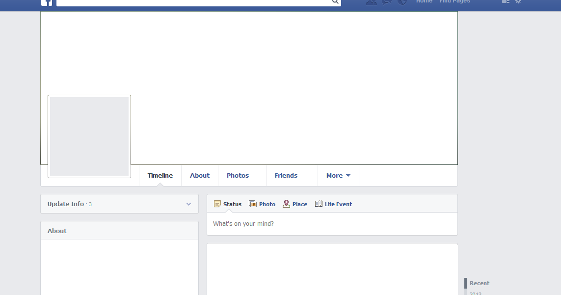Open the More dropdown on the profile navigation
This screenshot has height=295, width=561.
(x=338, y=175)
